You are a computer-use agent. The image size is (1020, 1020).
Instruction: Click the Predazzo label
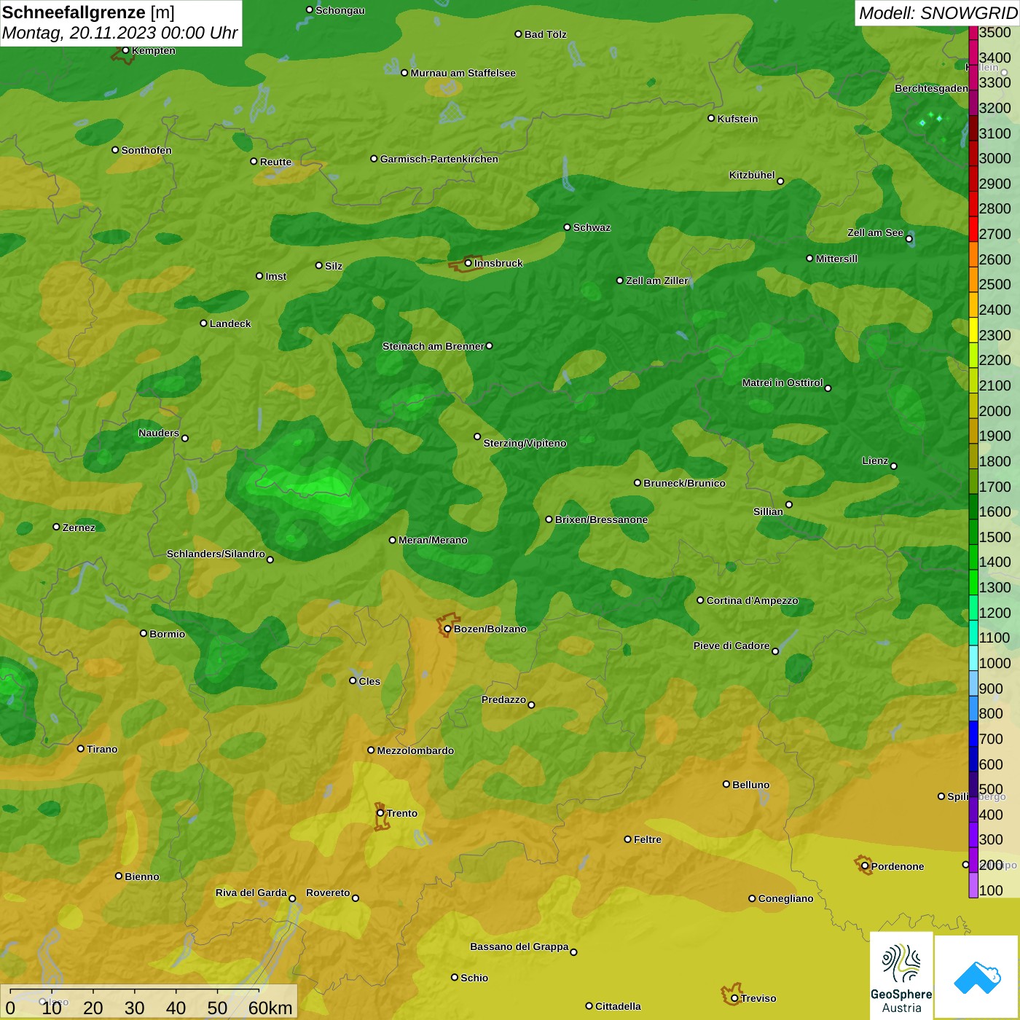(x=503, y=699)
